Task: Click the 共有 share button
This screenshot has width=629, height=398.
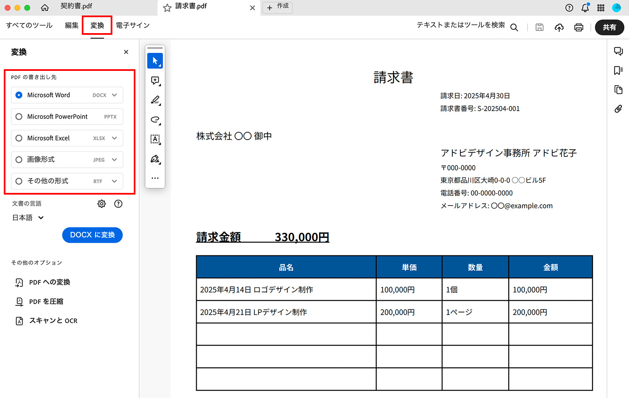Action: tap(609, 27)
